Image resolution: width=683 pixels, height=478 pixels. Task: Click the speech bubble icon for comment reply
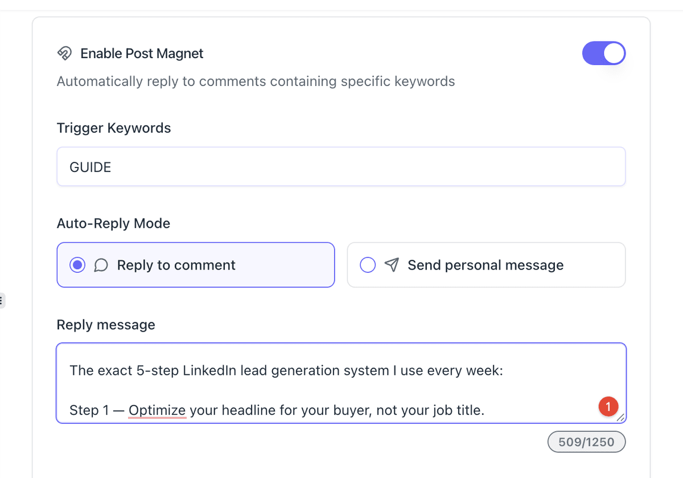(x=101, y=265)
